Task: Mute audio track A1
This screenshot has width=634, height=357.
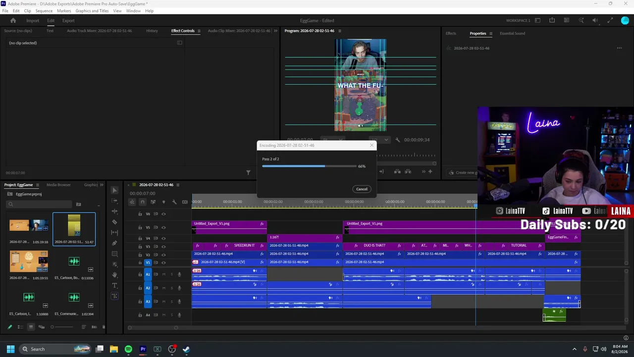Action: point(164,274)
